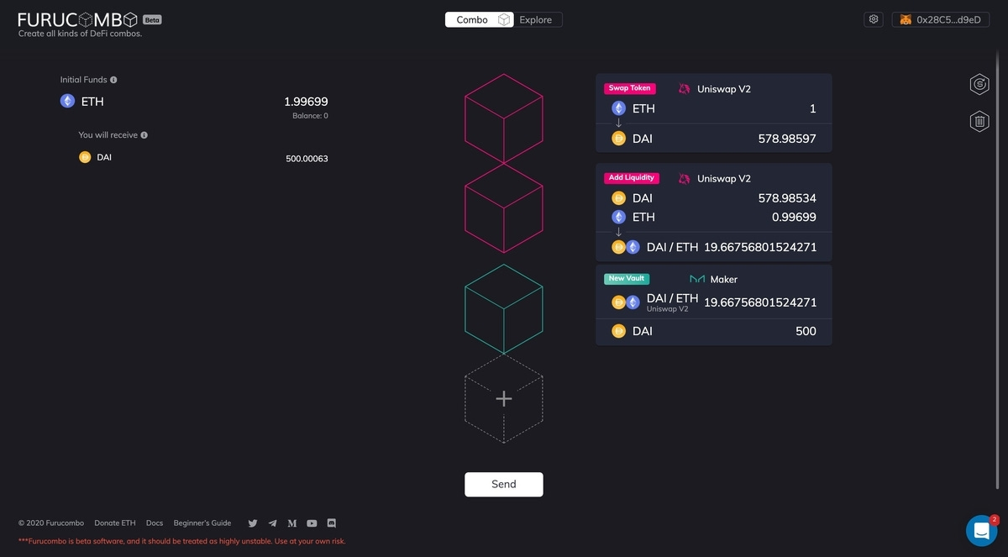Open the Discord icon in footer
Screen dimensions: 1008x557
click(332, 523)
